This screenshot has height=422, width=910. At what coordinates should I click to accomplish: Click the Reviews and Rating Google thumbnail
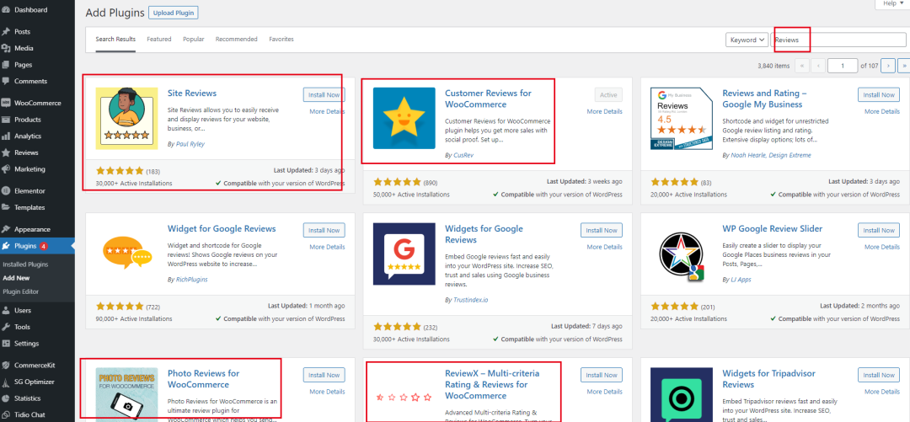(x=682, y=119)
